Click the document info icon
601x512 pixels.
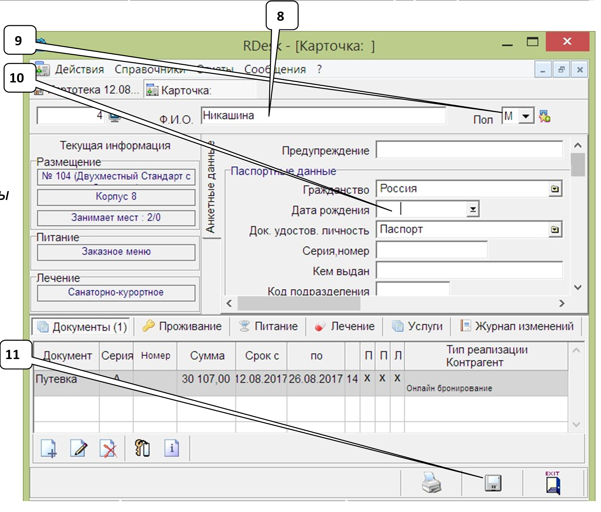[171, 448]
